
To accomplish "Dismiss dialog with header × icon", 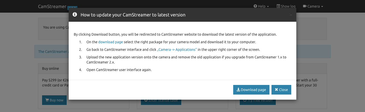I will 291,15.
